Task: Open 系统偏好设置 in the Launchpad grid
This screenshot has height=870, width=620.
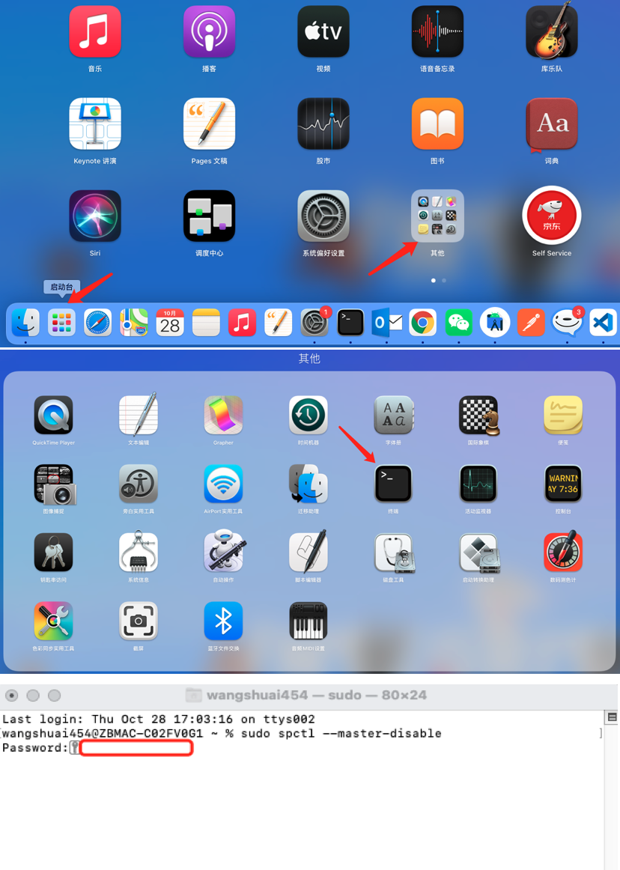Action: click(323, 216)
